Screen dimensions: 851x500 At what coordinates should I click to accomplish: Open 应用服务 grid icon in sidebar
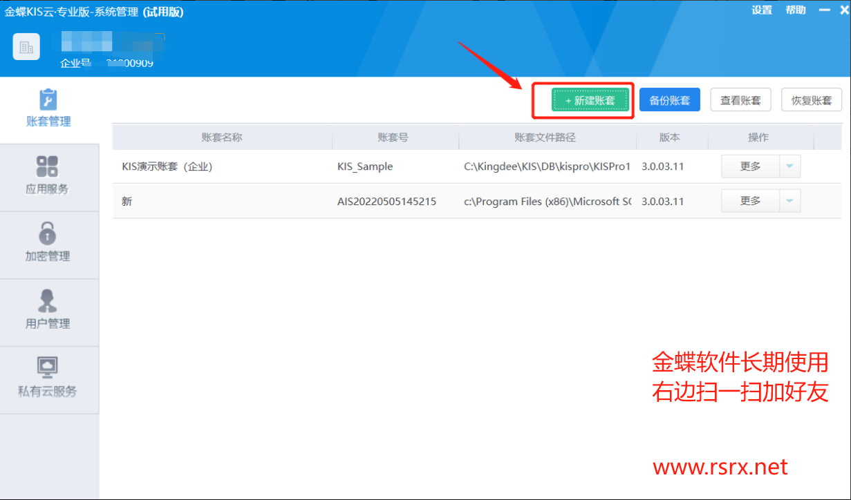(47, 166)
